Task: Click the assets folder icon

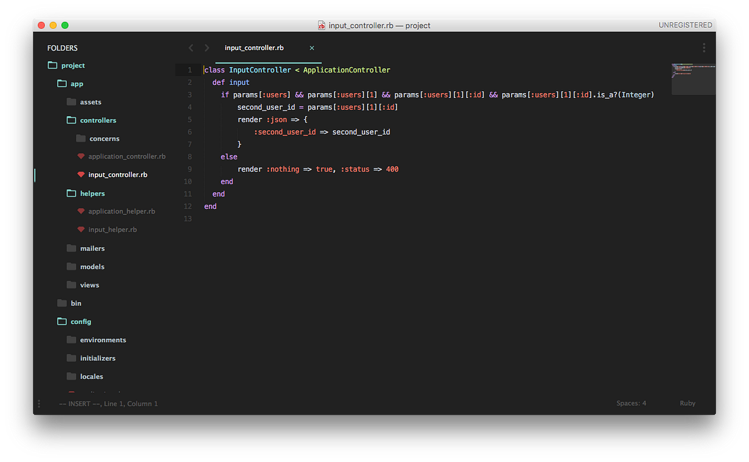Action: pyautogui.click(x=71, y=102)
